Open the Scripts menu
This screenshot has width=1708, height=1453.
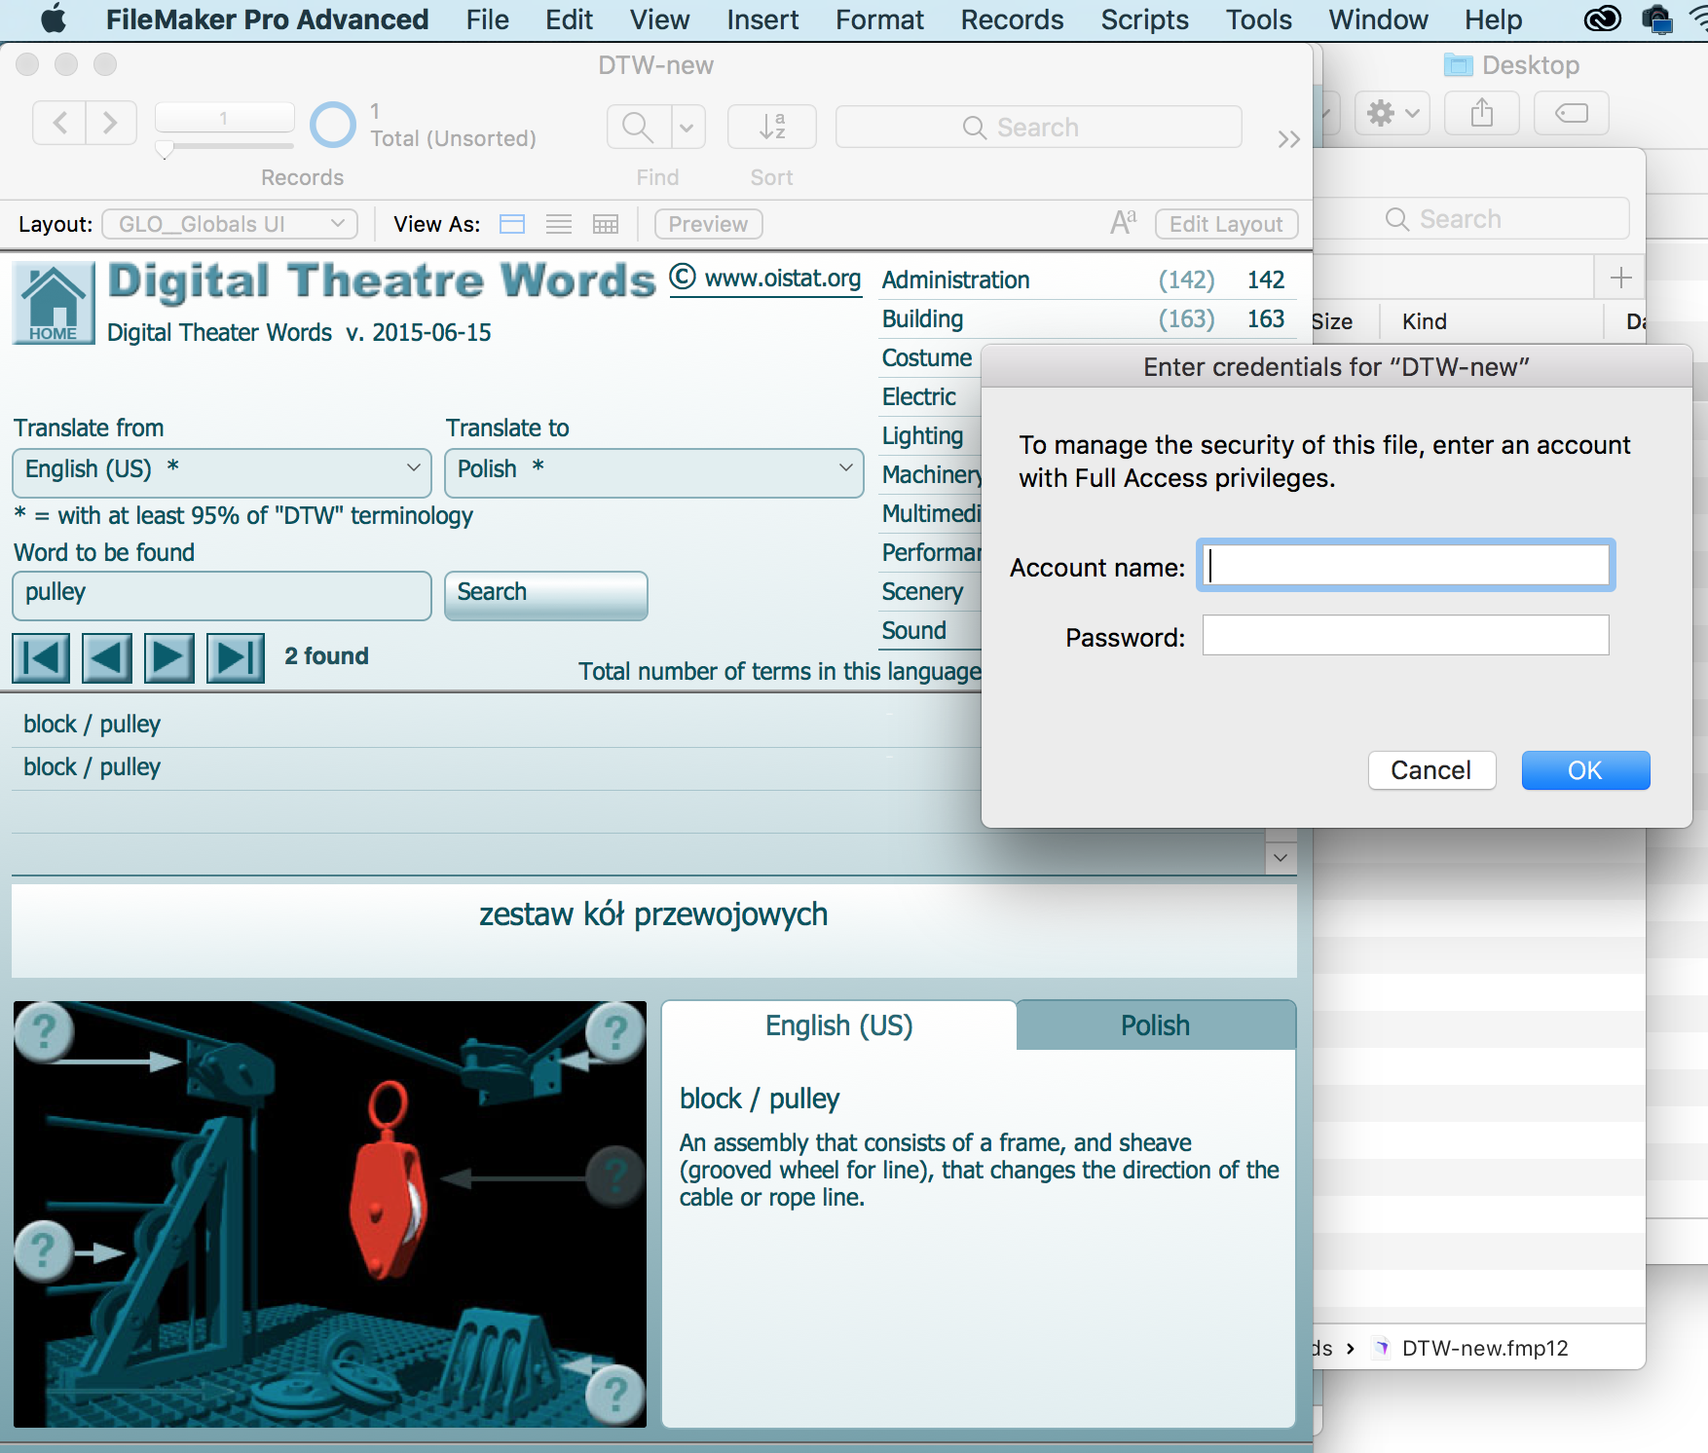pyautogui.click(x=1144, y=19)
